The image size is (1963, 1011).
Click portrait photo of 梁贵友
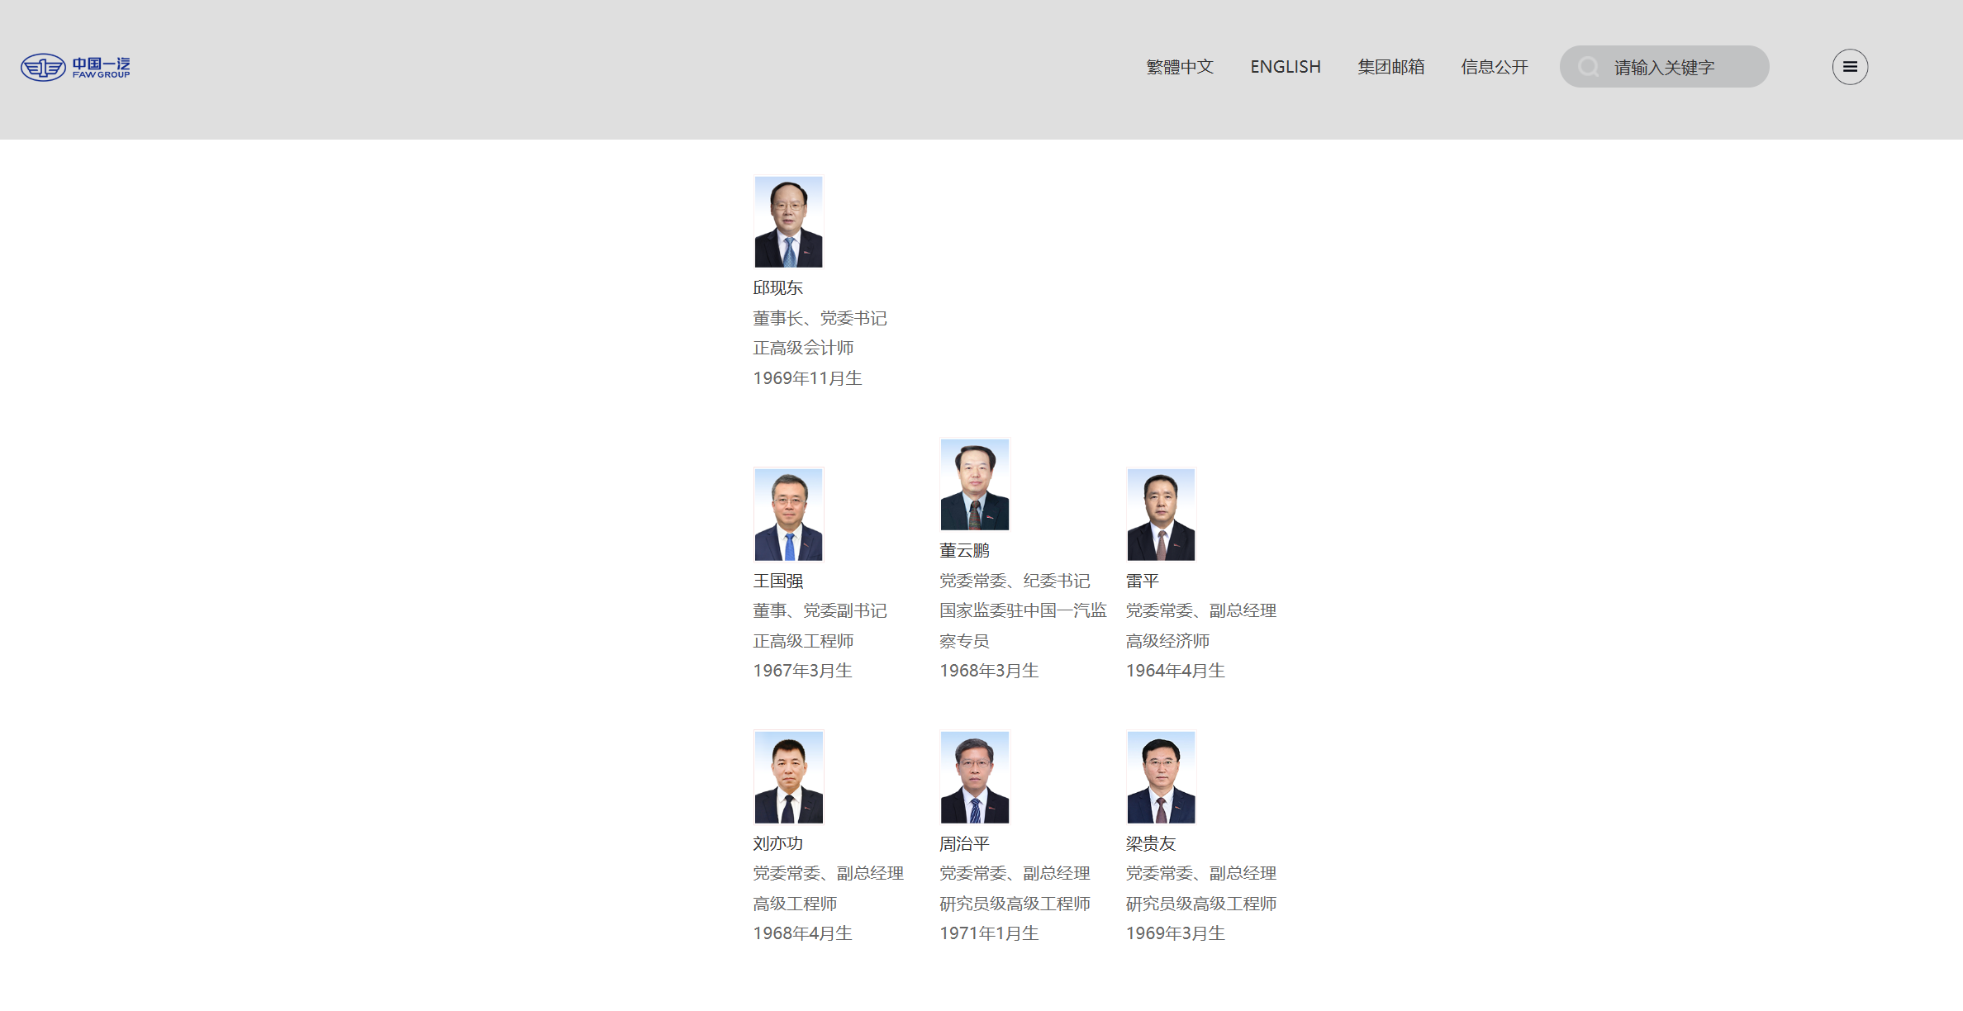1161,776
